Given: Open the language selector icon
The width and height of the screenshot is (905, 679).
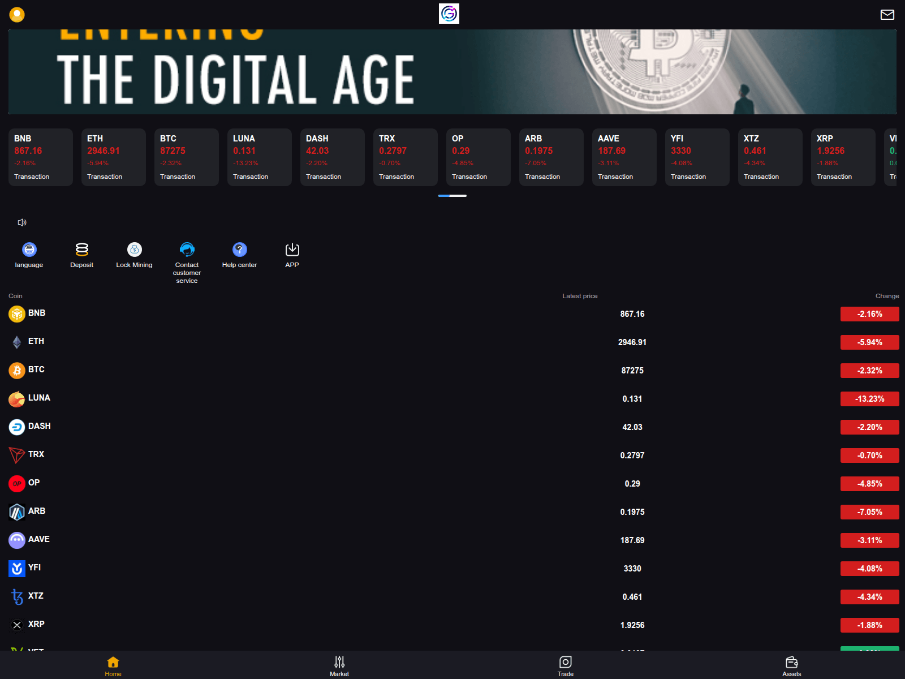Looking at the screenshot, I should pos(28,249).
